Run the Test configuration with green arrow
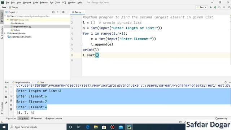This screenshot has width=231, height=130. pyautogui.click(x=211, y=7)
